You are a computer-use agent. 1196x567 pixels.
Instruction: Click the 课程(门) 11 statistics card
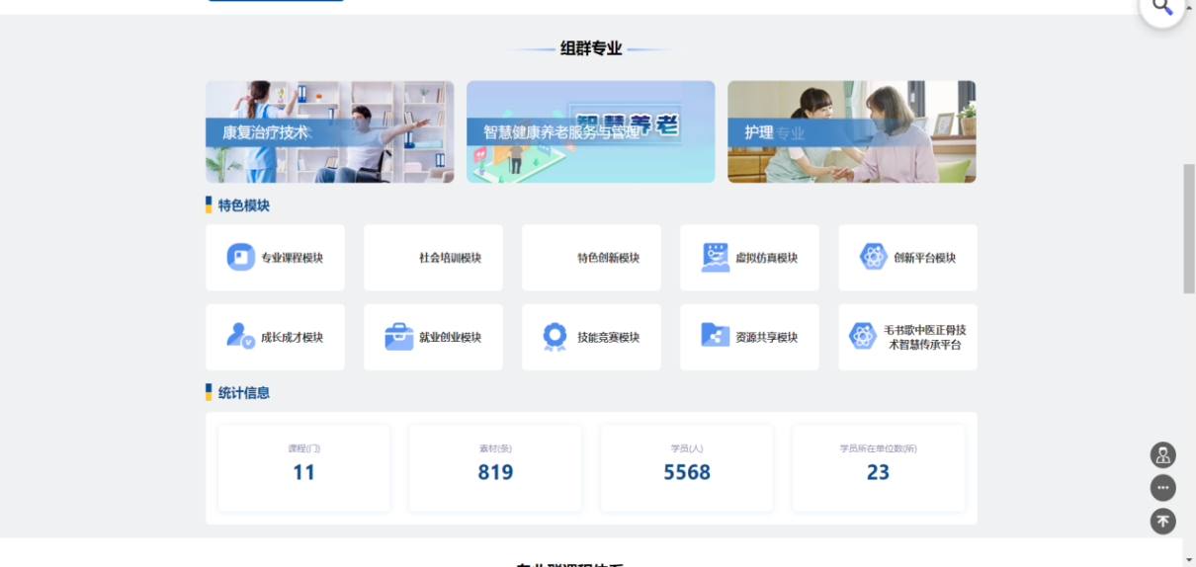pos(303,468)
